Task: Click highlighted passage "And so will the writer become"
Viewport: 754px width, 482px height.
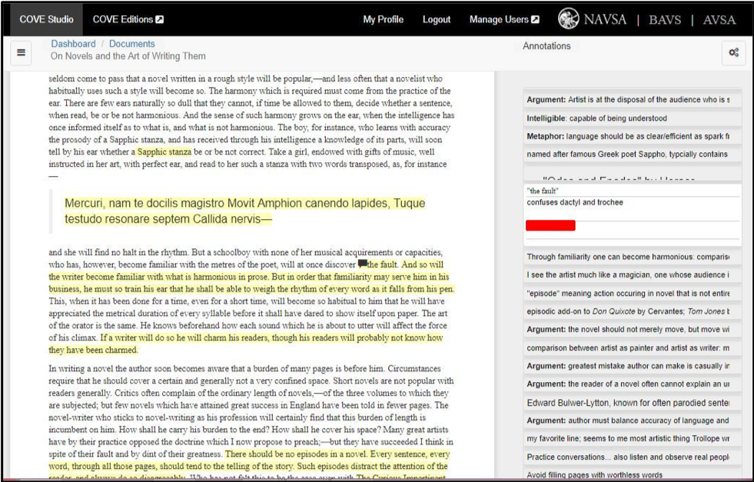Action: point(251,277)
